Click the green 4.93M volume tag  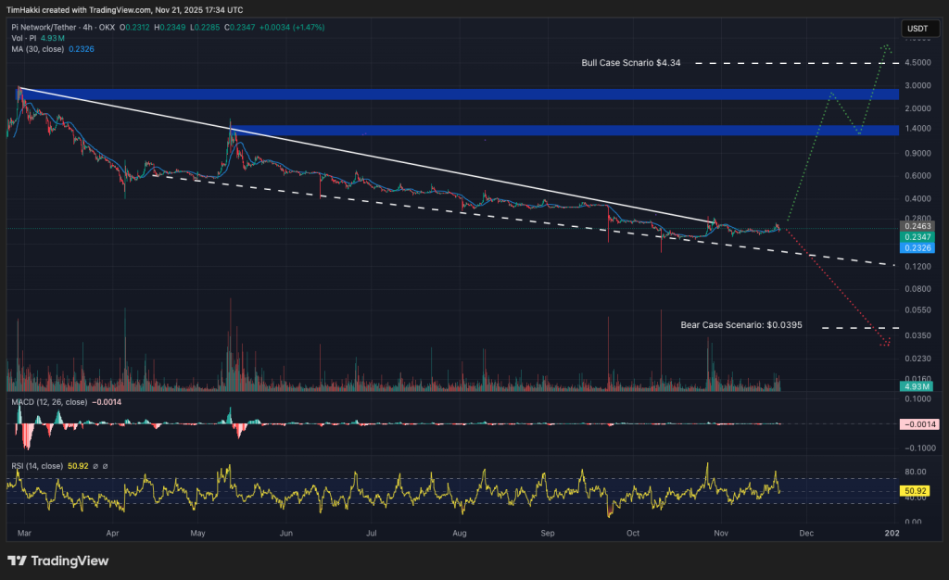[915, 385]
